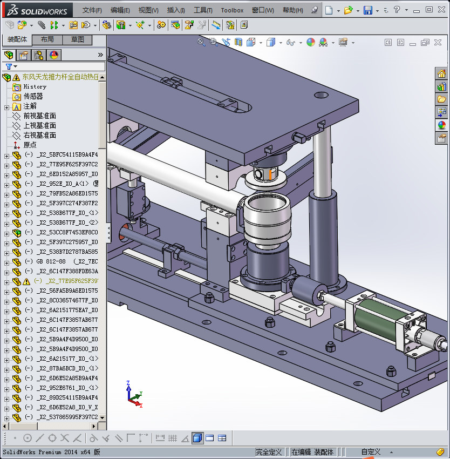The image size is (450, 459).
Task: Click Zoom to Fit in view toolbar
Action: [x=201, y=42]
